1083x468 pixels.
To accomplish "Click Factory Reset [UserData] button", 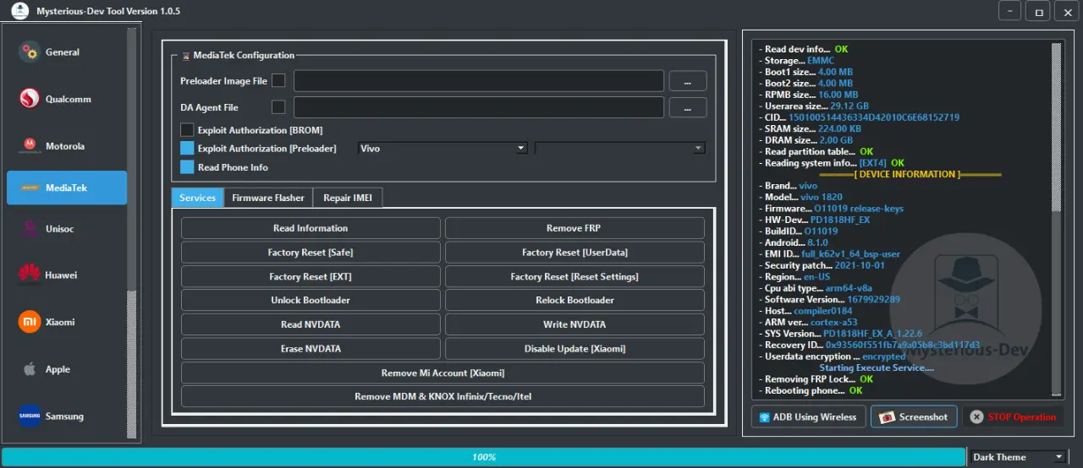I will (x=574, y=253).
